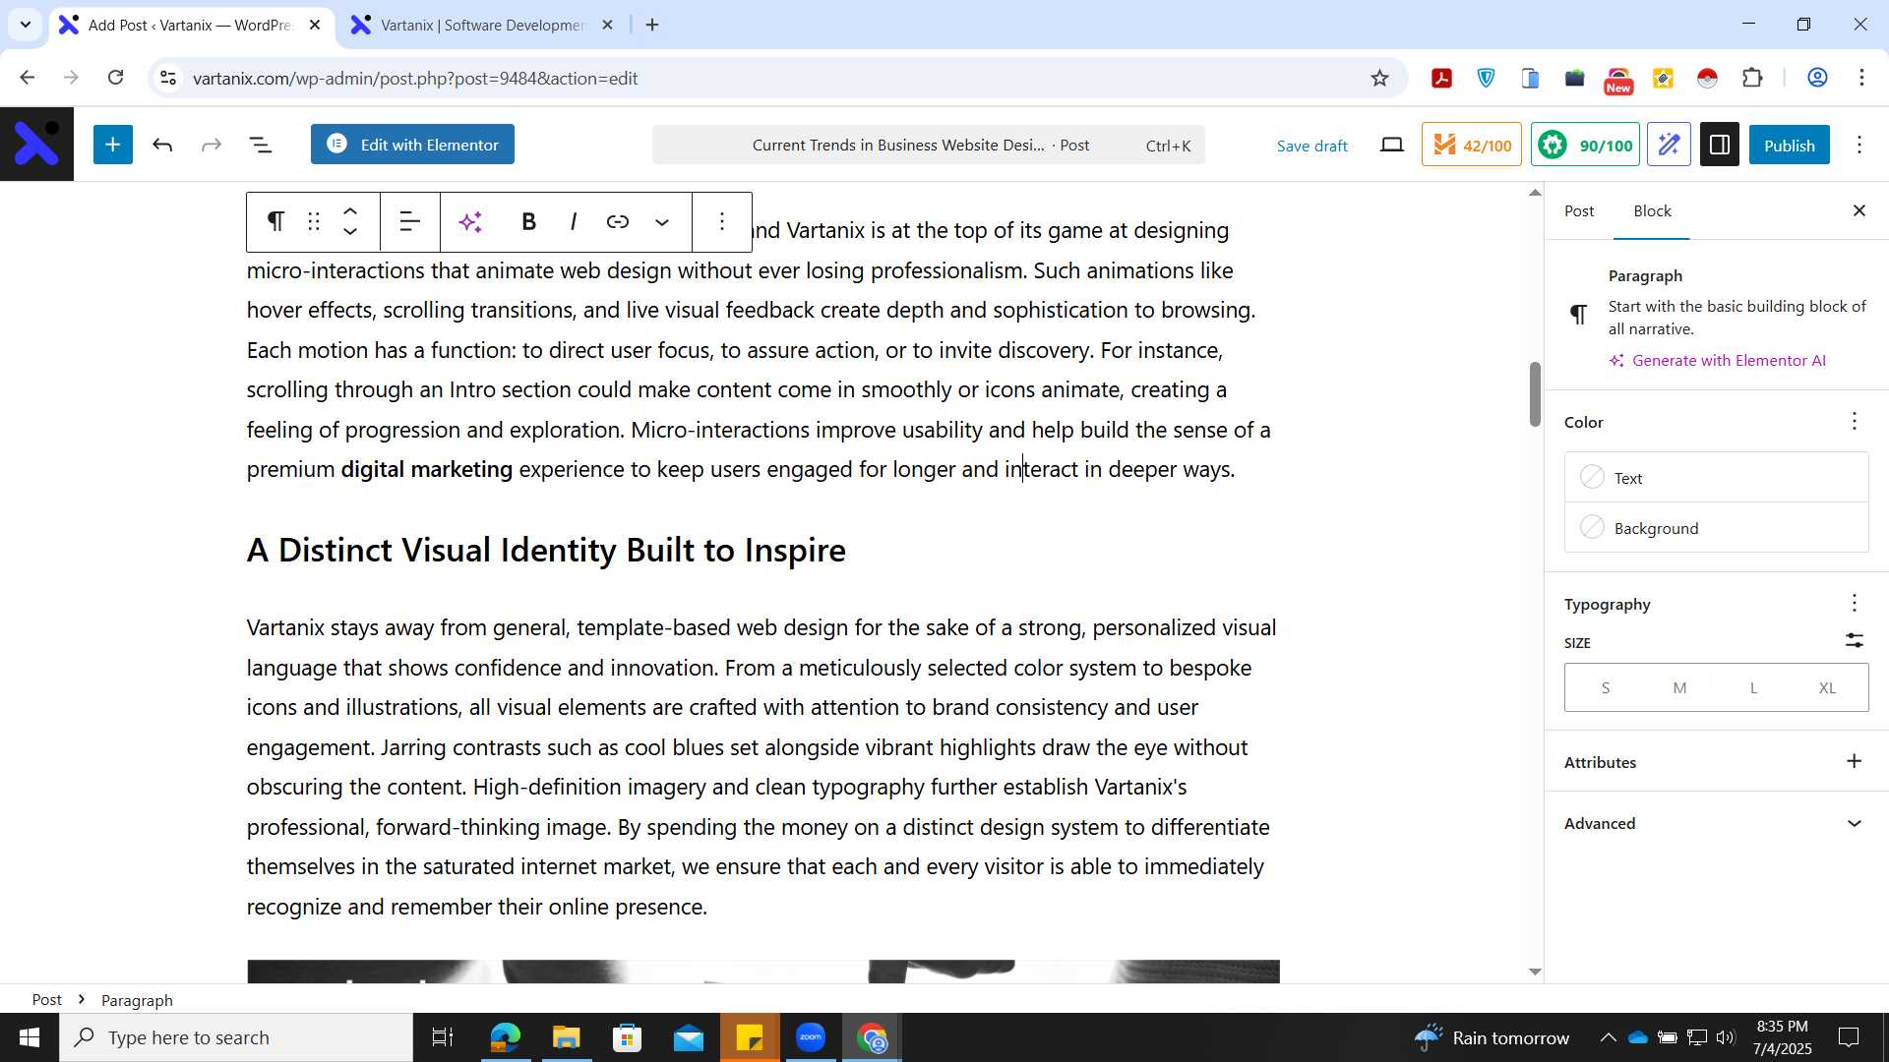Viewport: 1889px width, 1062px height.
Task: Open a new browser tab
Action: point(652,26)
